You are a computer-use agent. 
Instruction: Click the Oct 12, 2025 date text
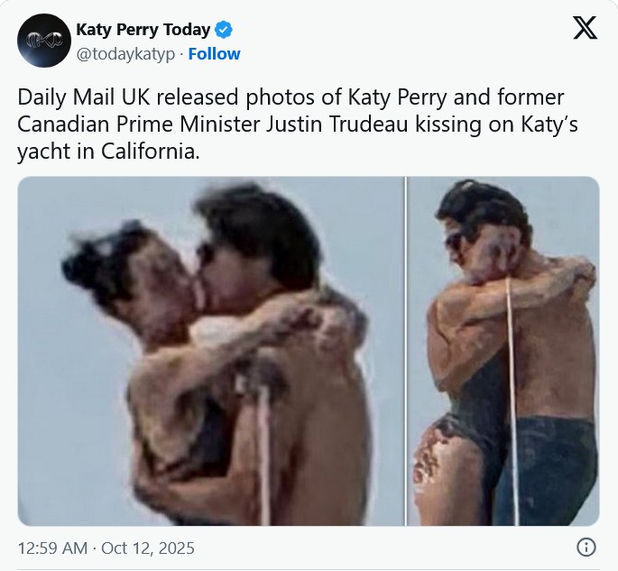[x=148, y=548]
